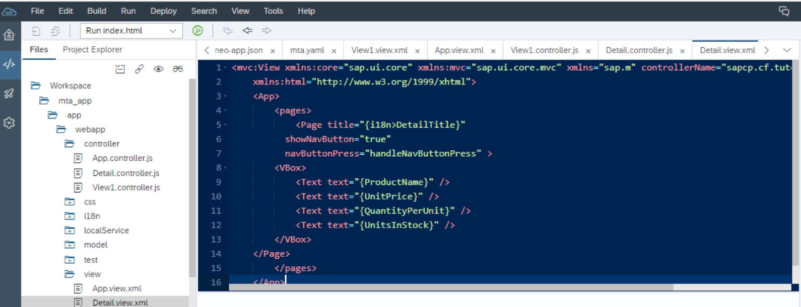Switch to the Files tab
801x307 pixels.
(x=39, y=49)
